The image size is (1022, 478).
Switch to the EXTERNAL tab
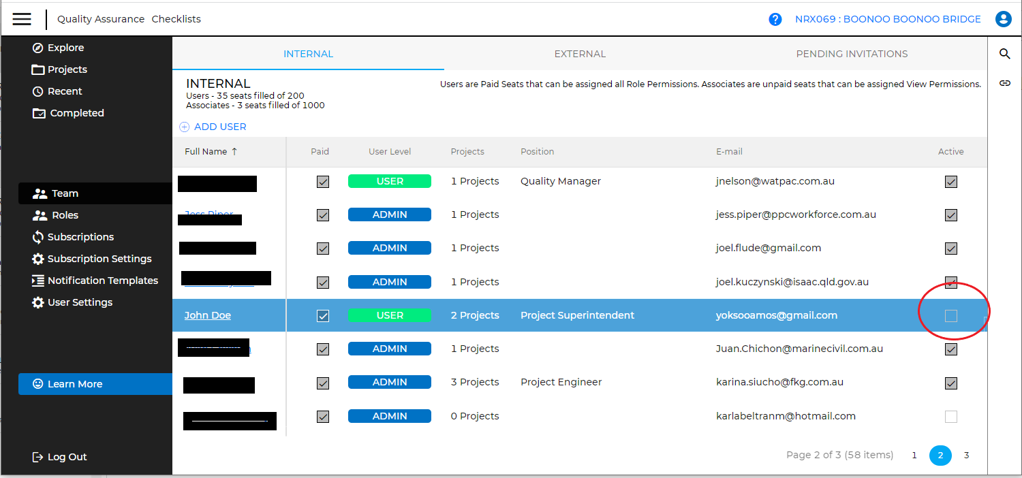[580, 54]
